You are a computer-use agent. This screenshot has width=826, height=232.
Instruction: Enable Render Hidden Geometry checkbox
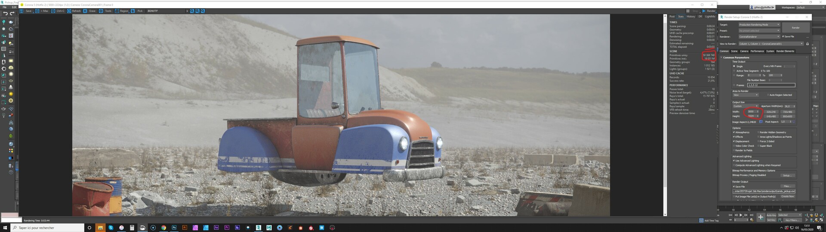[758, 132]
